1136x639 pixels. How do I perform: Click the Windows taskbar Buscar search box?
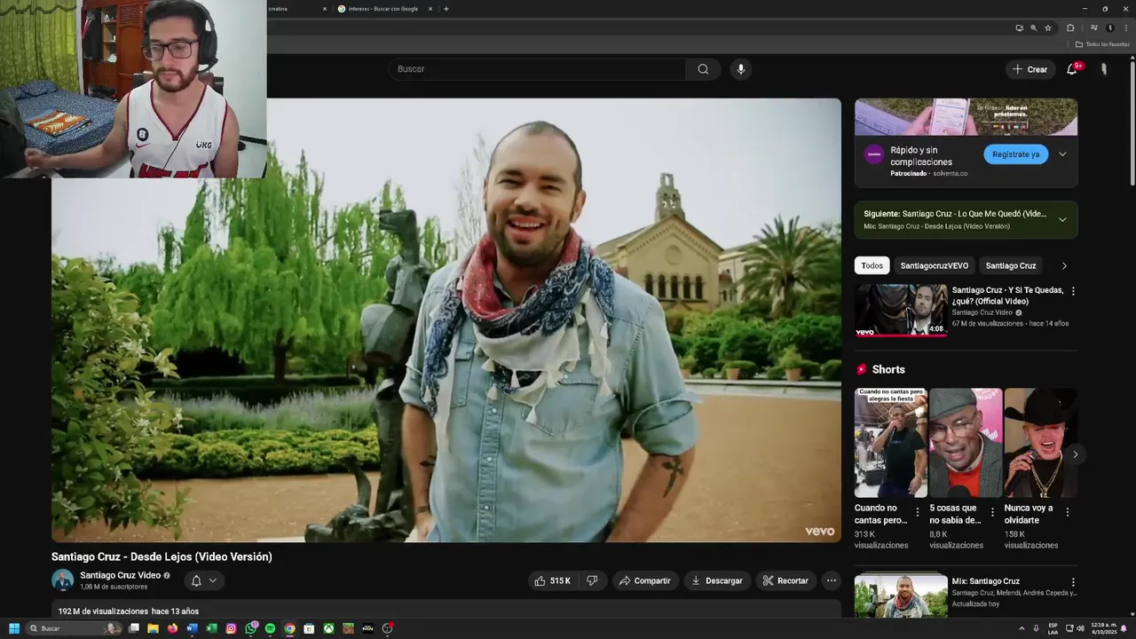pyautogui.click(x=75, y=628)
